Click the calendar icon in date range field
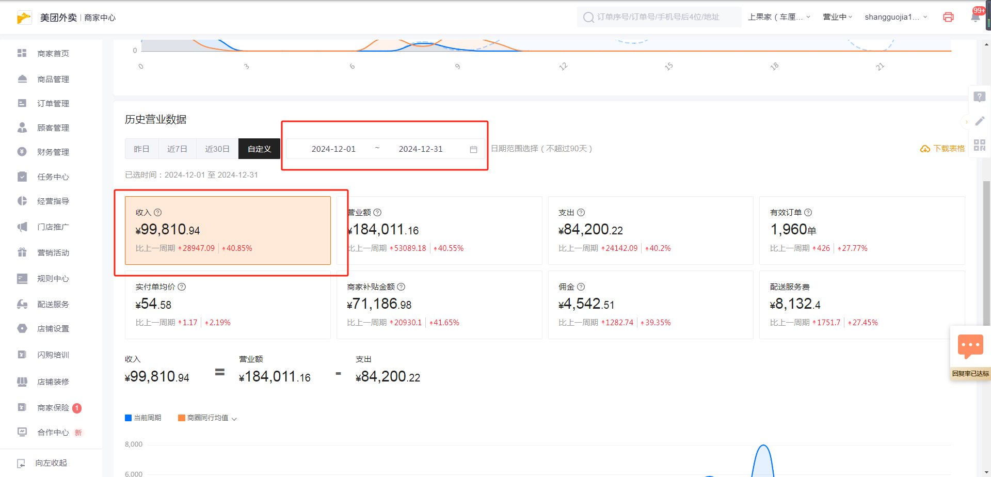991x477 pixels. [473, 149]
